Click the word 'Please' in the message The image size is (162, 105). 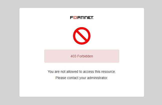pyautogui.click(x=61, y=78)
